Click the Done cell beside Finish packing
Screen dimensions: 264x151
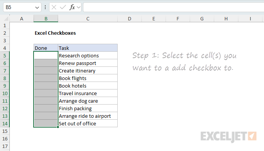[x=46, y=108]
